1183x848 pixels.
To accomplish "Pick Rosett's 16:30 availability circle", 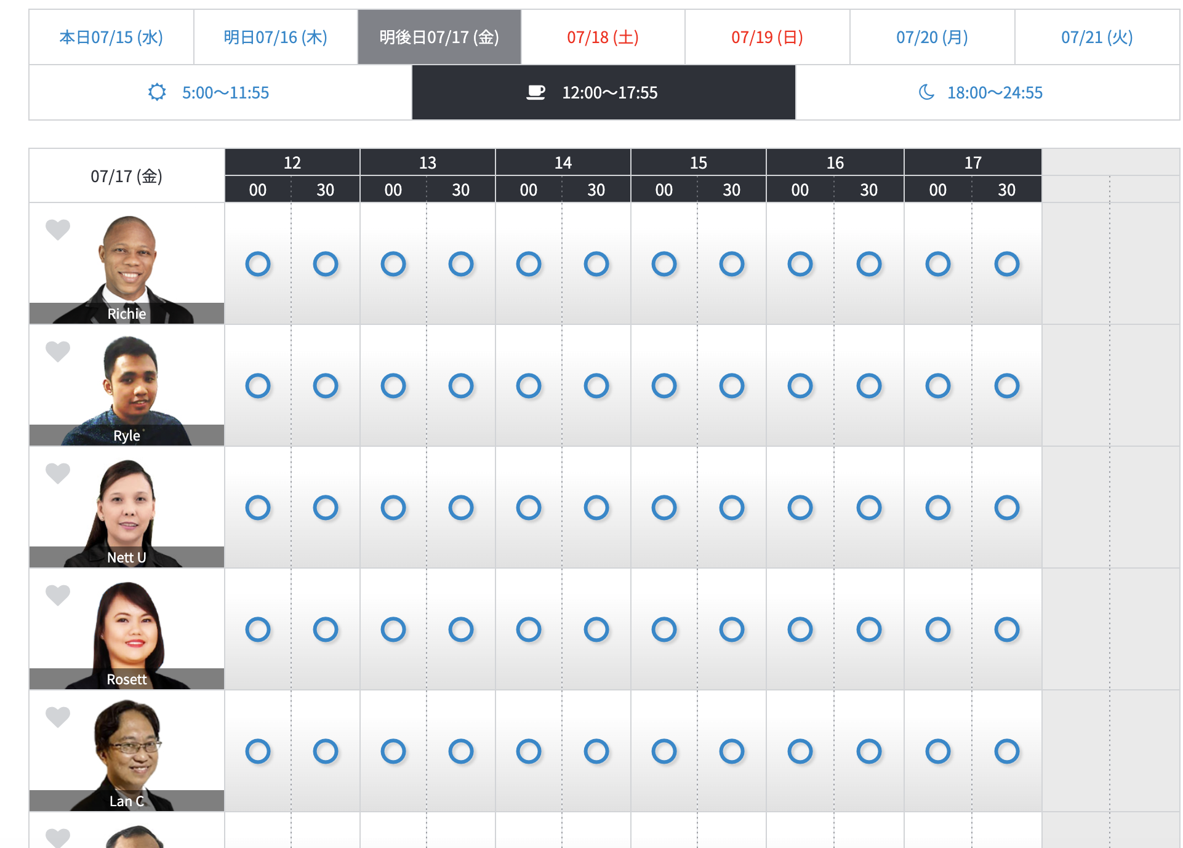I will (x=868, y=630).
